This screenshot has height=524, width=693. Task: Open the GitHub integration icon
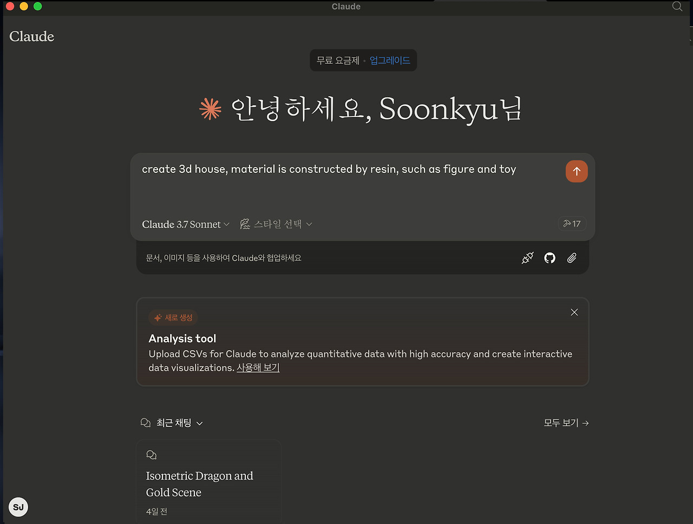pyautogui.click(x=550, y=258)
